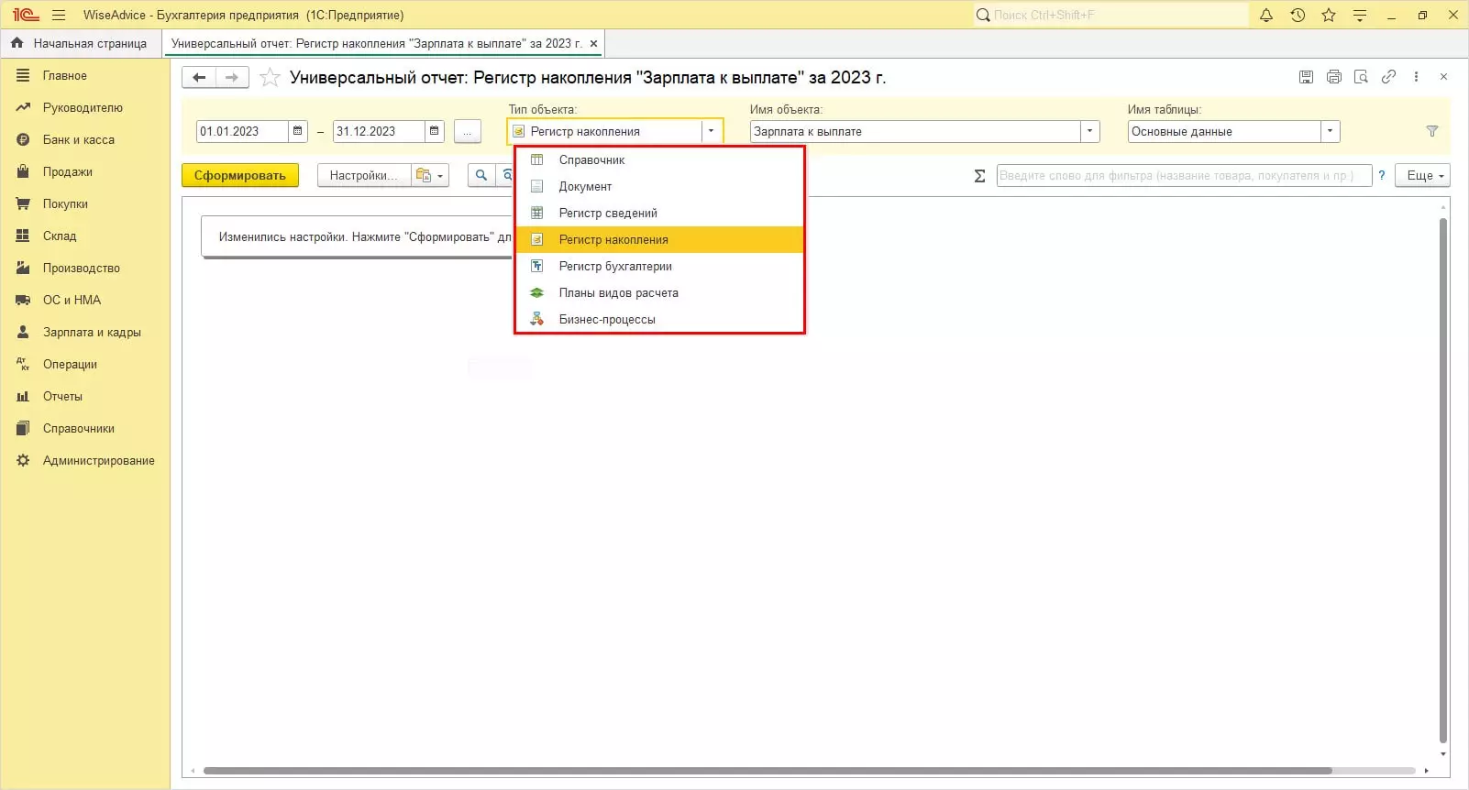Image resolution: width=1469 pixels, height=790 pixels.
Task: Open calendar for start date 01.01.2023
Action: pos(297,131)
